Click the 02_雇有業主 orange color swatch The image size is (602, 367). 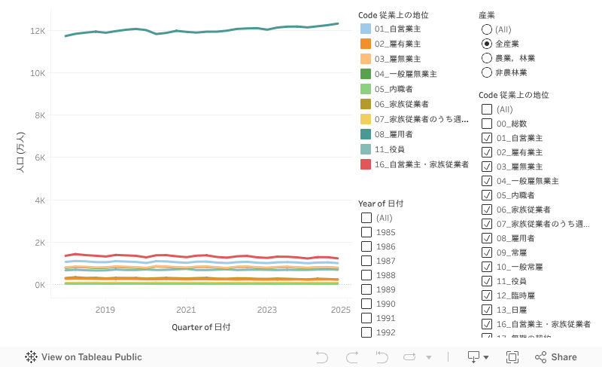[366, 44]
